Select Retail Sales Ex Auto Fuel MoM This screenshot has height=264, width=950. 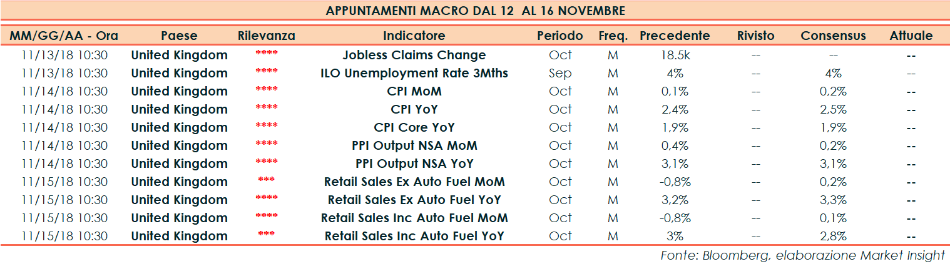414,182
